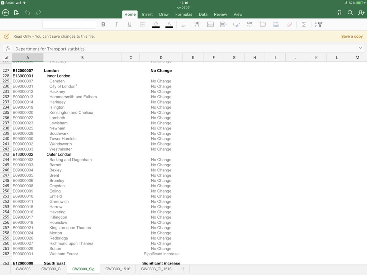This screenshot has height=275, width=367.
Task: Pick the fill color bucket swatch
Action: click(x=156, y=24)
